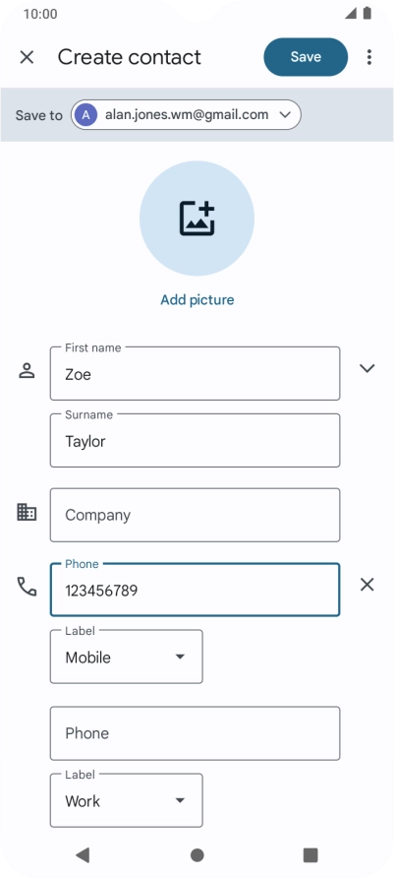Open the Work label dropdown

pyautogui.click(x=127, y=800)
